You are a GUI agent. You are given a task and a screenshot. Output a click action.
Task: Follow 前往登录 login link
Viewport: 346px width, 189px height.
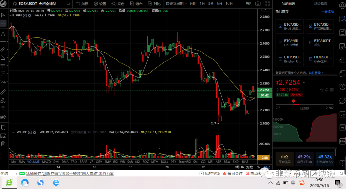point(316,73)
